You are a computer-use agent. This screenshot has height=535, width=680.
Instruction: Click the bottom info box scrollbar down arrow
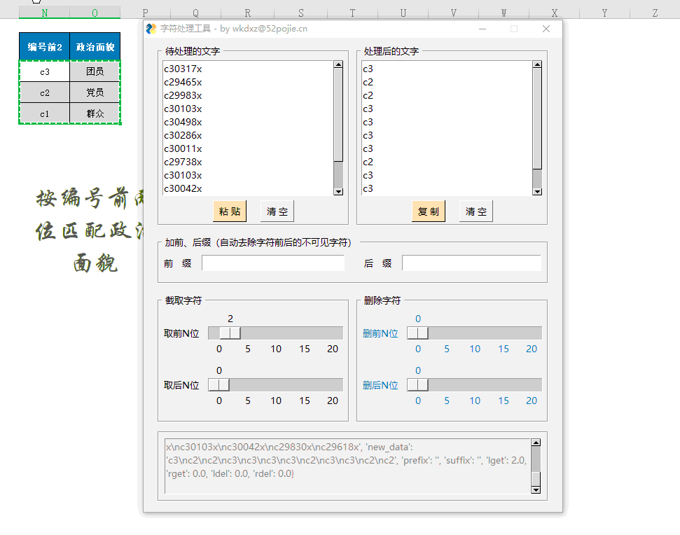pyautogui.click(x=536, y=488)
